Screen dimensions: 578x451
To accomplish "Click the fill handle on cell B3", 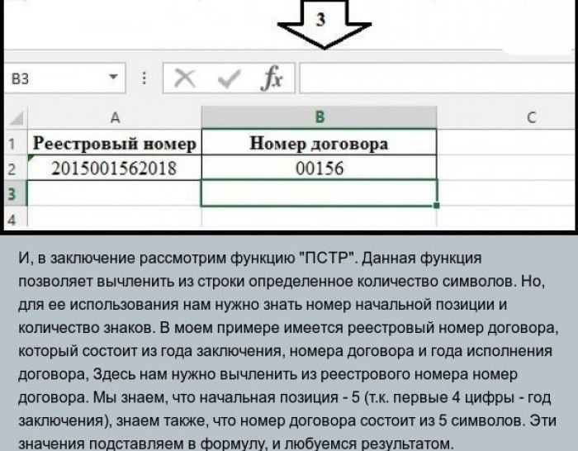I will 436,205.
